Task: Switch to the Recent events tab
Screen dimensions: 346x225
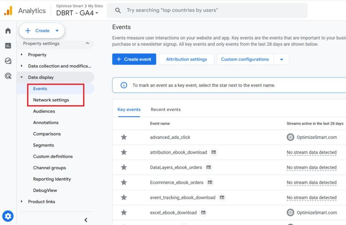Action: tap(166, 109)
